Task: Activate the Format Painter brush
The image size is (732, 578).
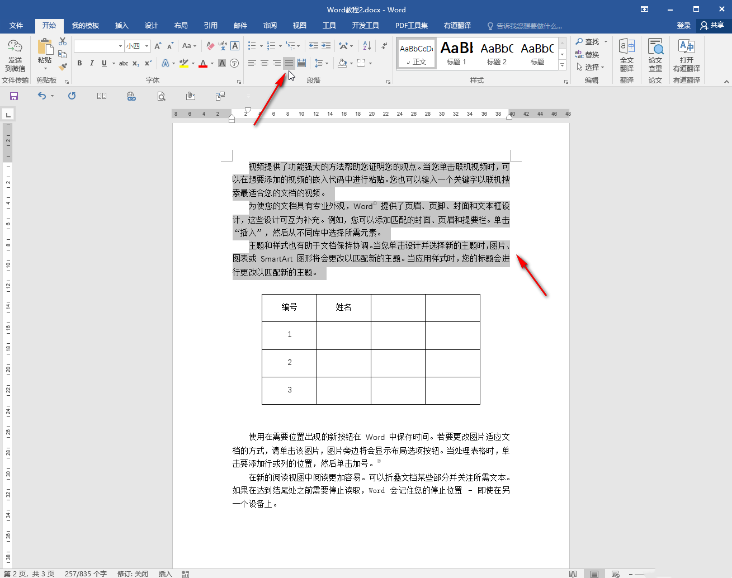Action: point(63,67)
